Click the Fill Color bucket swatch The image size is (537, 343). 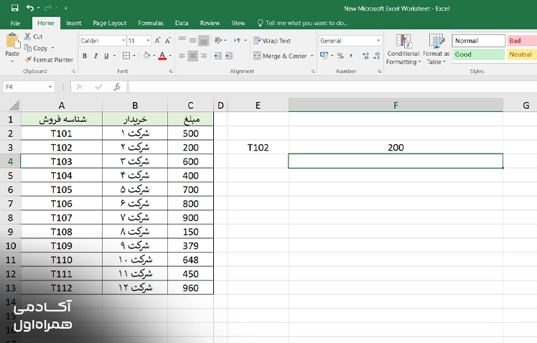(146, 55)
